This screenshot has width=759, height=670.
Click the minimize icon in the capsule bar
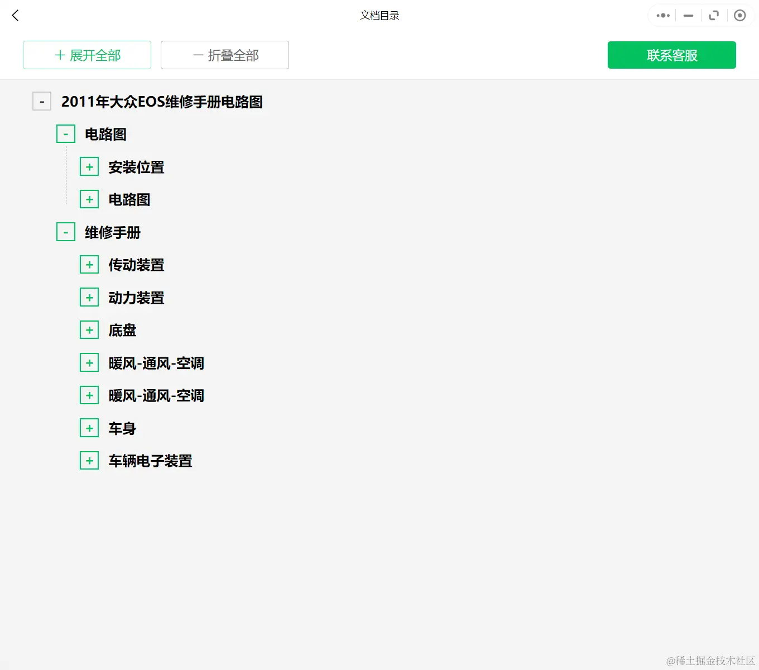(688, 15)
